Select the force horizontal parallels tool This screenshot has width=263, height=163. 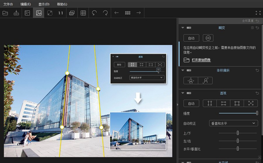(x=224, y=103)
